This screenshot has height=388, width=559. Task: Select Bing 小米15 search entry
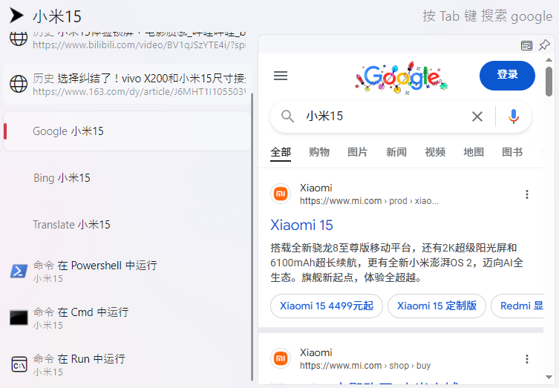click(x=127, y=178)
